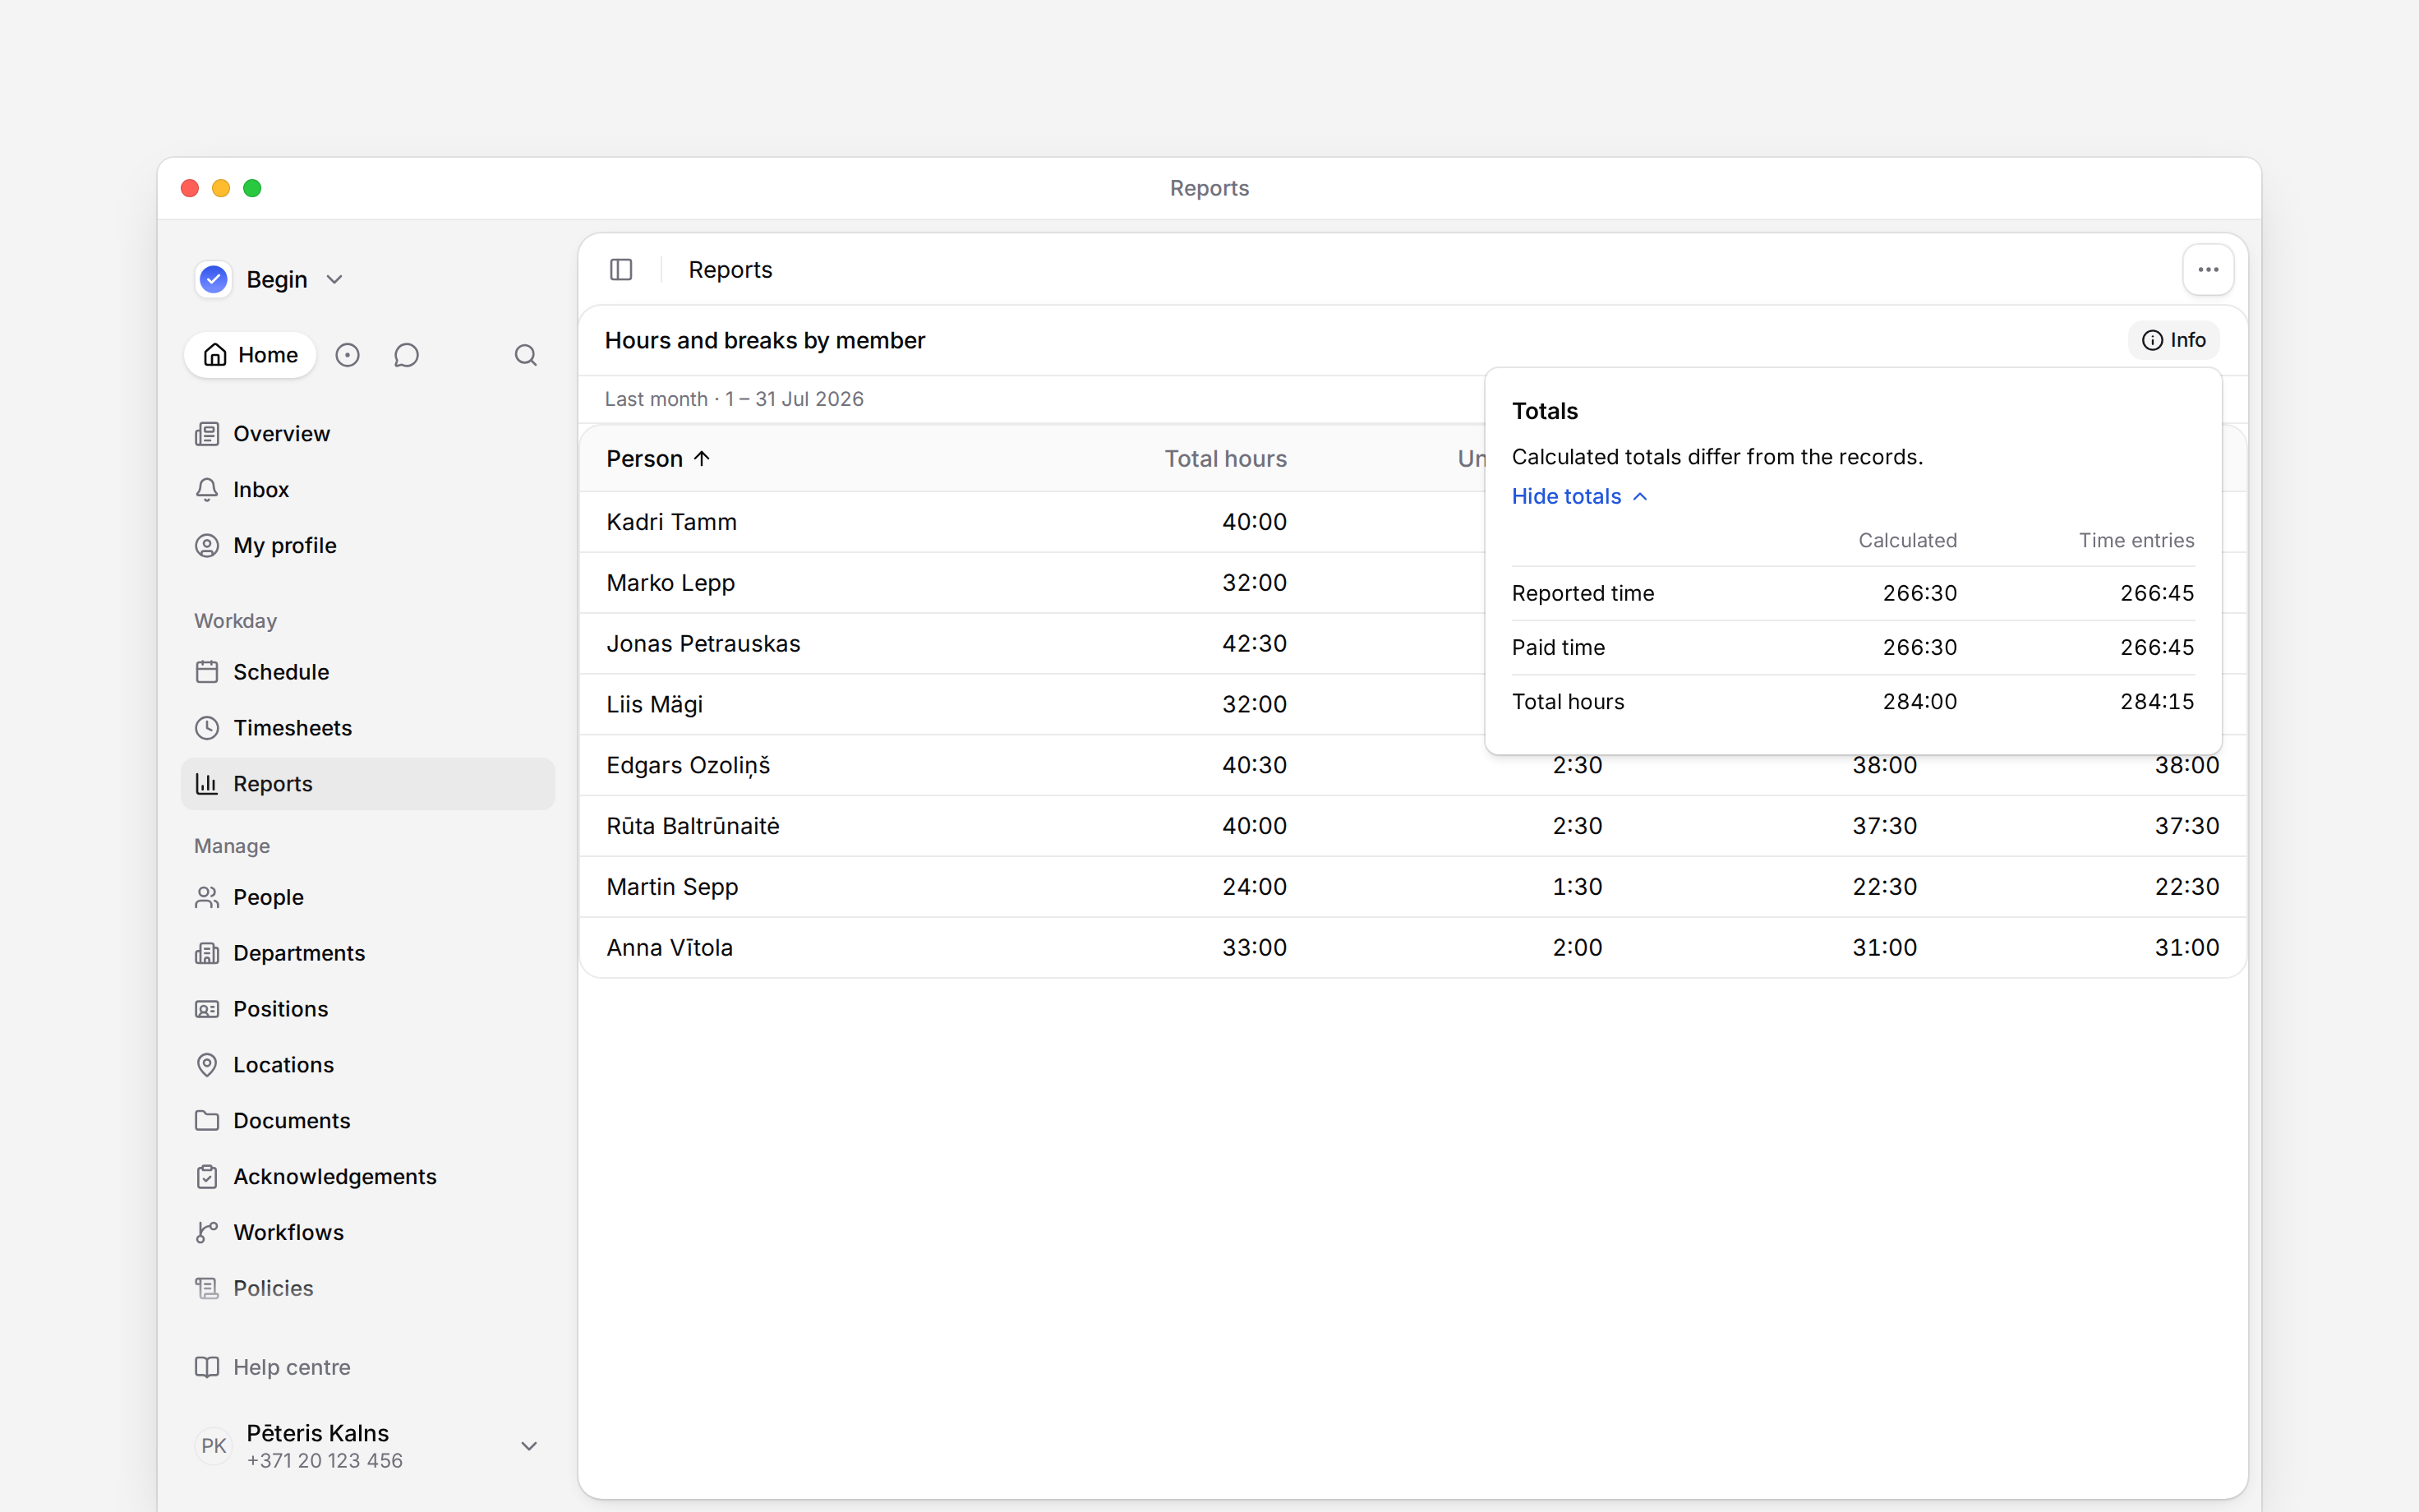Click the circled dot icon beside Home
This screenshot has width=2419, height=1512.
tap(347, 355)
